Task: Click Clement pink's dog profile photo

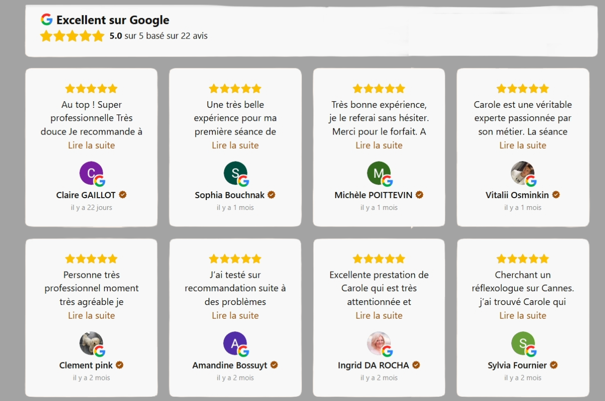Action: (x=91, y=343)
